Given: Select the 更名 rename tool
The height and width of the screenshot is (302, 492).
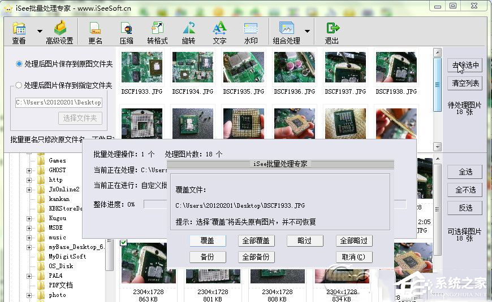Looking at the screenshot, I should pyautogui.click(x=95, y=33).
